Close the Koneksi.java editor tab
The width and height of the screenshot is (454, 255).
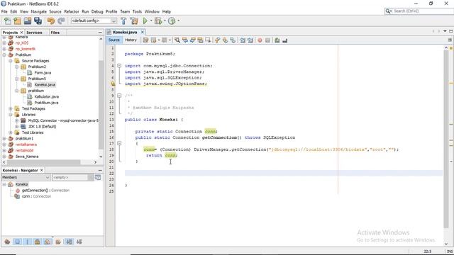point(142,32)
